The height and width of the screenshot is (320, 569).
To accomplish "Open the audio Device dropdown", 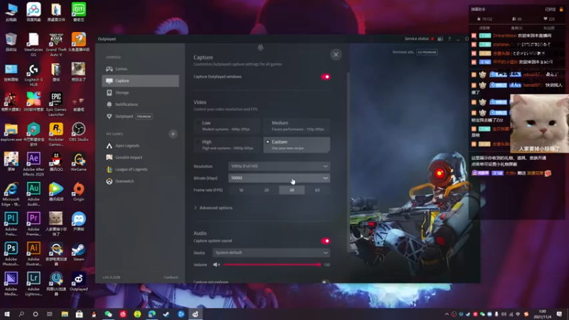I will point(272,252).
